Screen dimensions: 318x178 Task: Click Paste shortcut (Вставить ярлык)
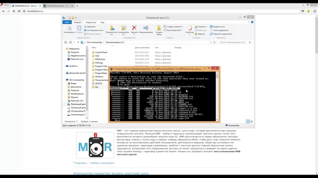[92, 34]
